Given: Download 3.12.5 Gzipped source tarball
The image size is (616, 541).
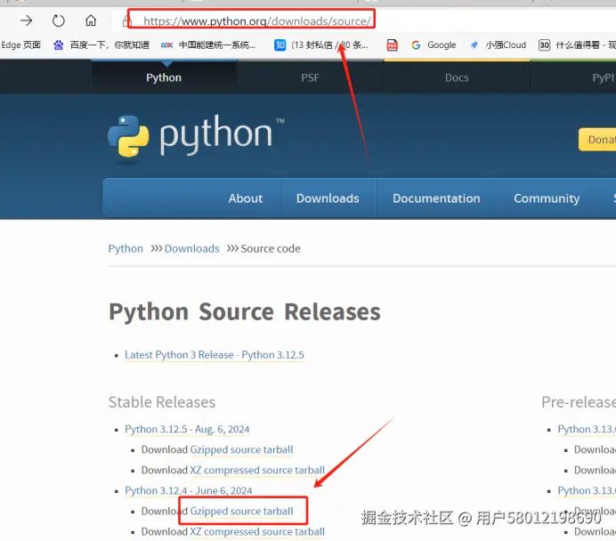Looking at the screenshot, I should point(241,449).
